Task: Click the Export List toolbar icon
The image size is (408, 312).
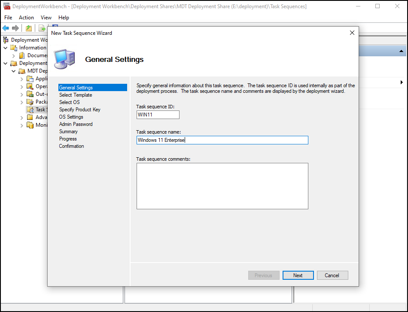Action: click(42, 28)
